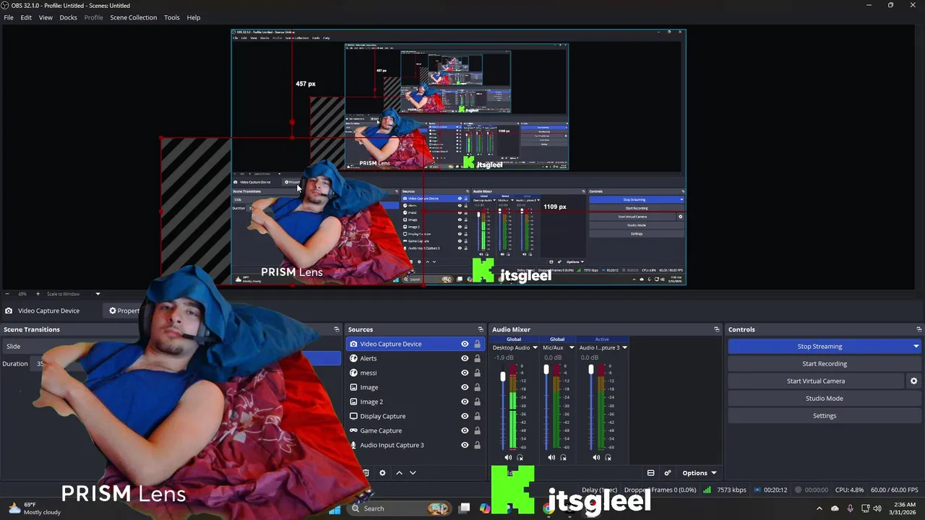This screenshot has width=925, height=520.
Task: Open Audio Input Capture 3 dropdown arrow
Action: click(x=624, y=347)
